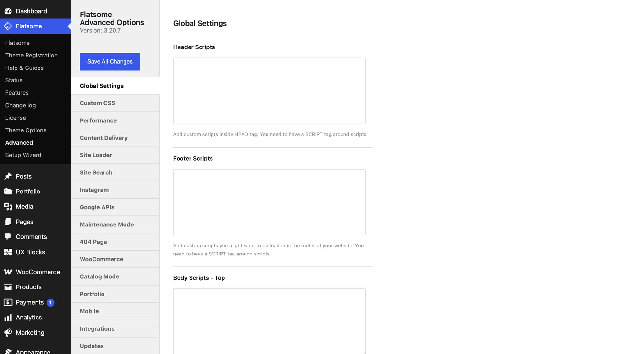Switch to Content Delivery tab
This screenshot has width=621, height=354.
[x=115, y=138]
